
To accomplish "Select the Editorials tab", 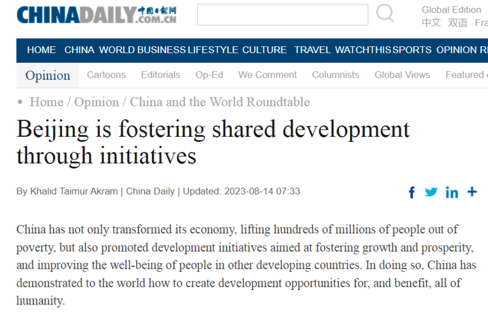I will pyautogui.click(x=160, y=75).
